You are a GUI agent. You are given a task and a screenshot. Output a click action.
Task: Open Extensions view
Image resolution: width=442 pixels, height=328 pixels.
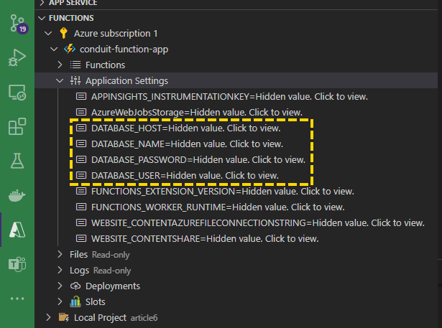pyautogui.click(x=17, y=126)
